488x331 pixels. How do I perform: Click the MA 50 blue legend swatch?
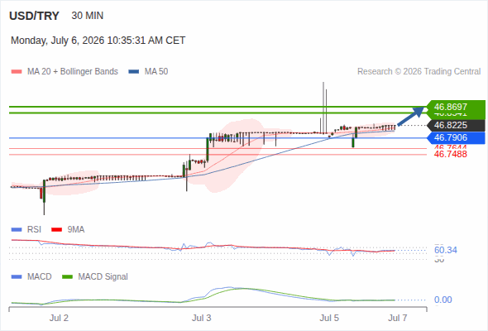coord(134,72)
